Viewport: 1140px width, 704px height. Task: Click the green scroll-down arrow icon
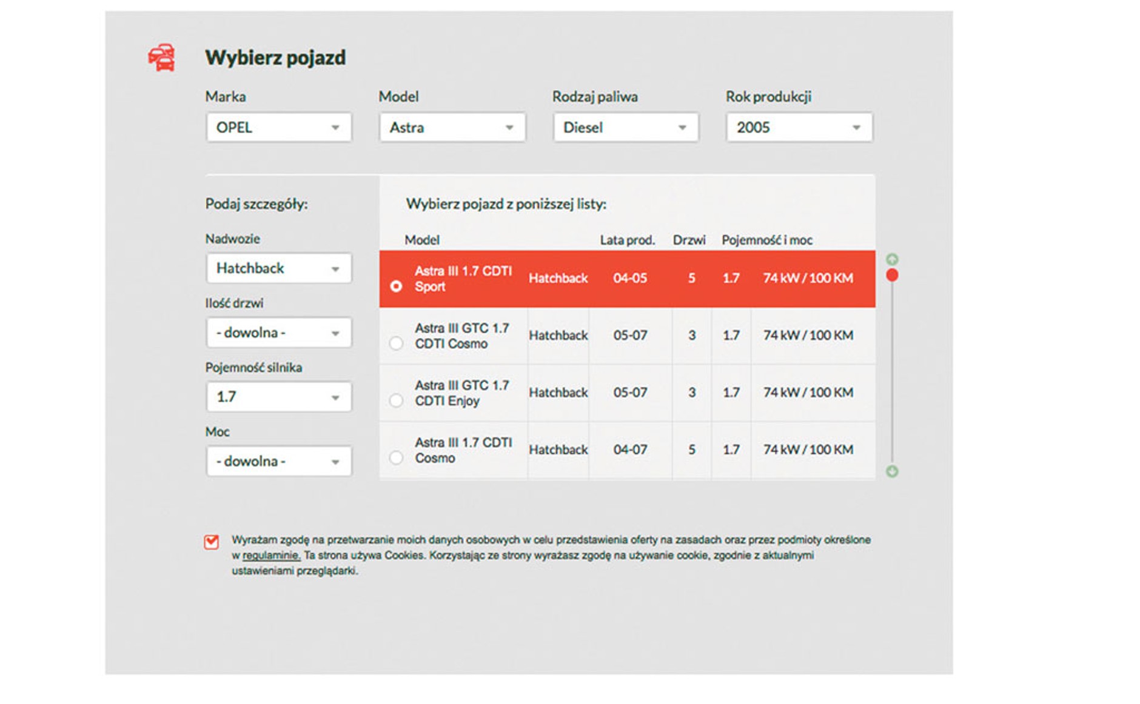click(x=891, y=471)
